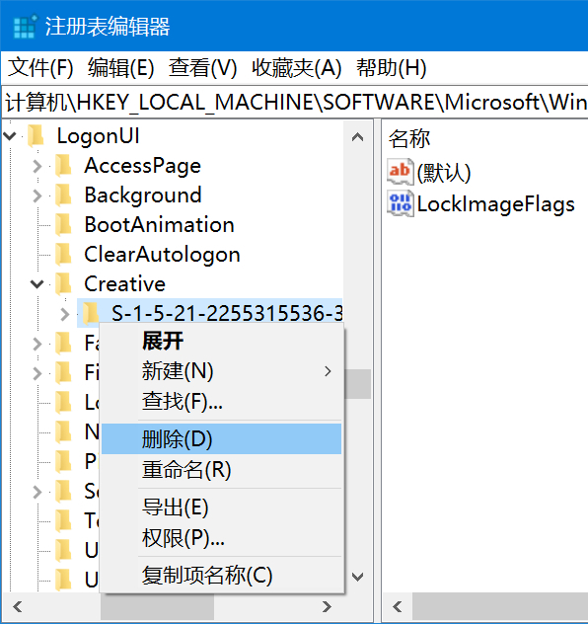Viewport: 588px width, 624px height.
Task: Expand the AccessPage key
Action: (37, 166)
